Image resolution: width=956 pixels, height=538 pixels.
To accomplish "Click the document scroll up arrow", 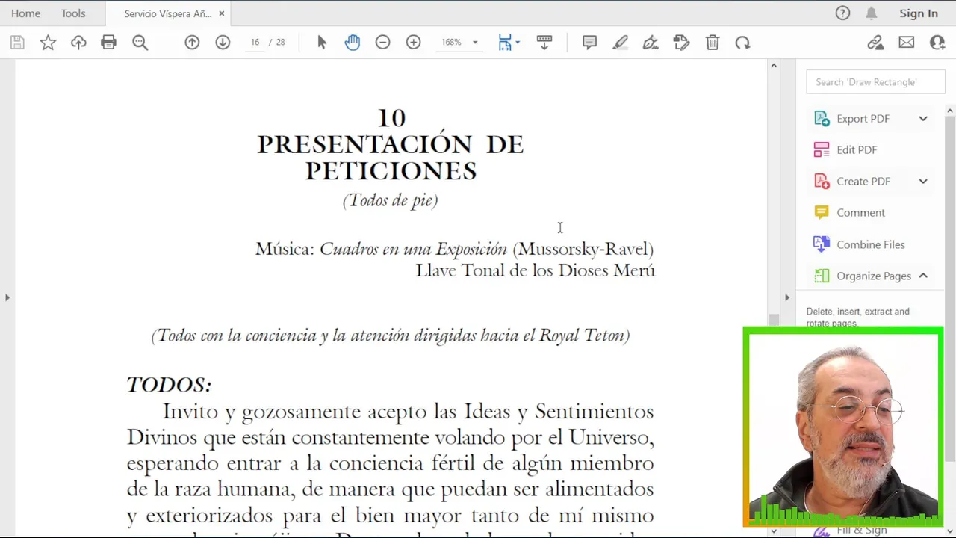I will point(774,66).
